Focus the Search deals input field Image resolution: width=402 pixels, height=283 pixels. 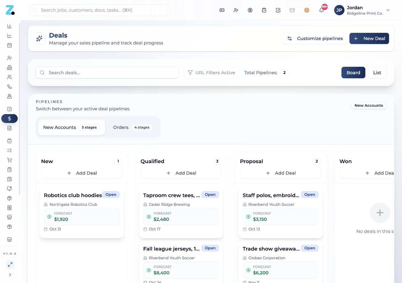click(107, 73)
